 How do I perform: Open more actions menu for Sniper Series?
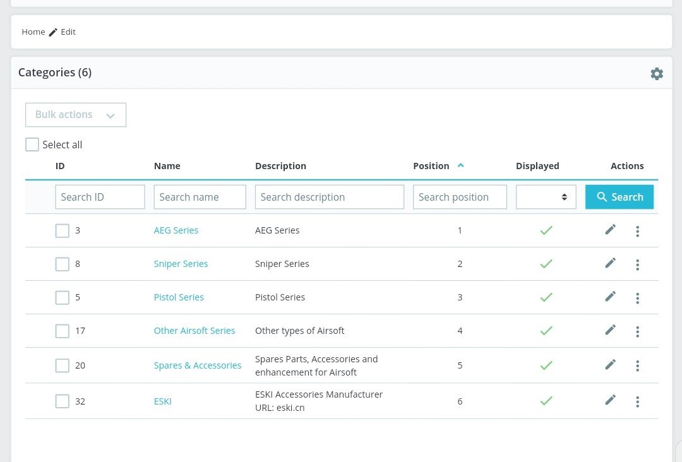click(637, 264)
